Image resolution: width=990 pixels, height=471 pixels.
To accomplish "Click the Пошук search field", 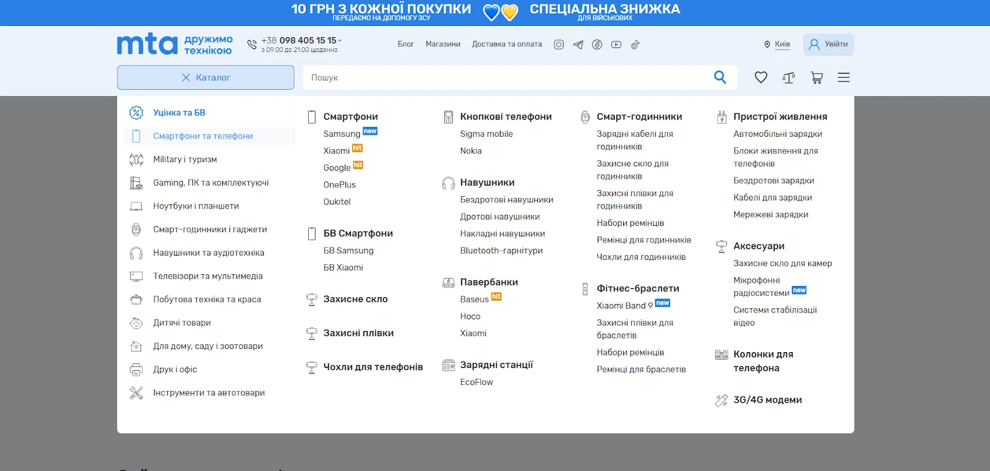I will click(507, 77).
